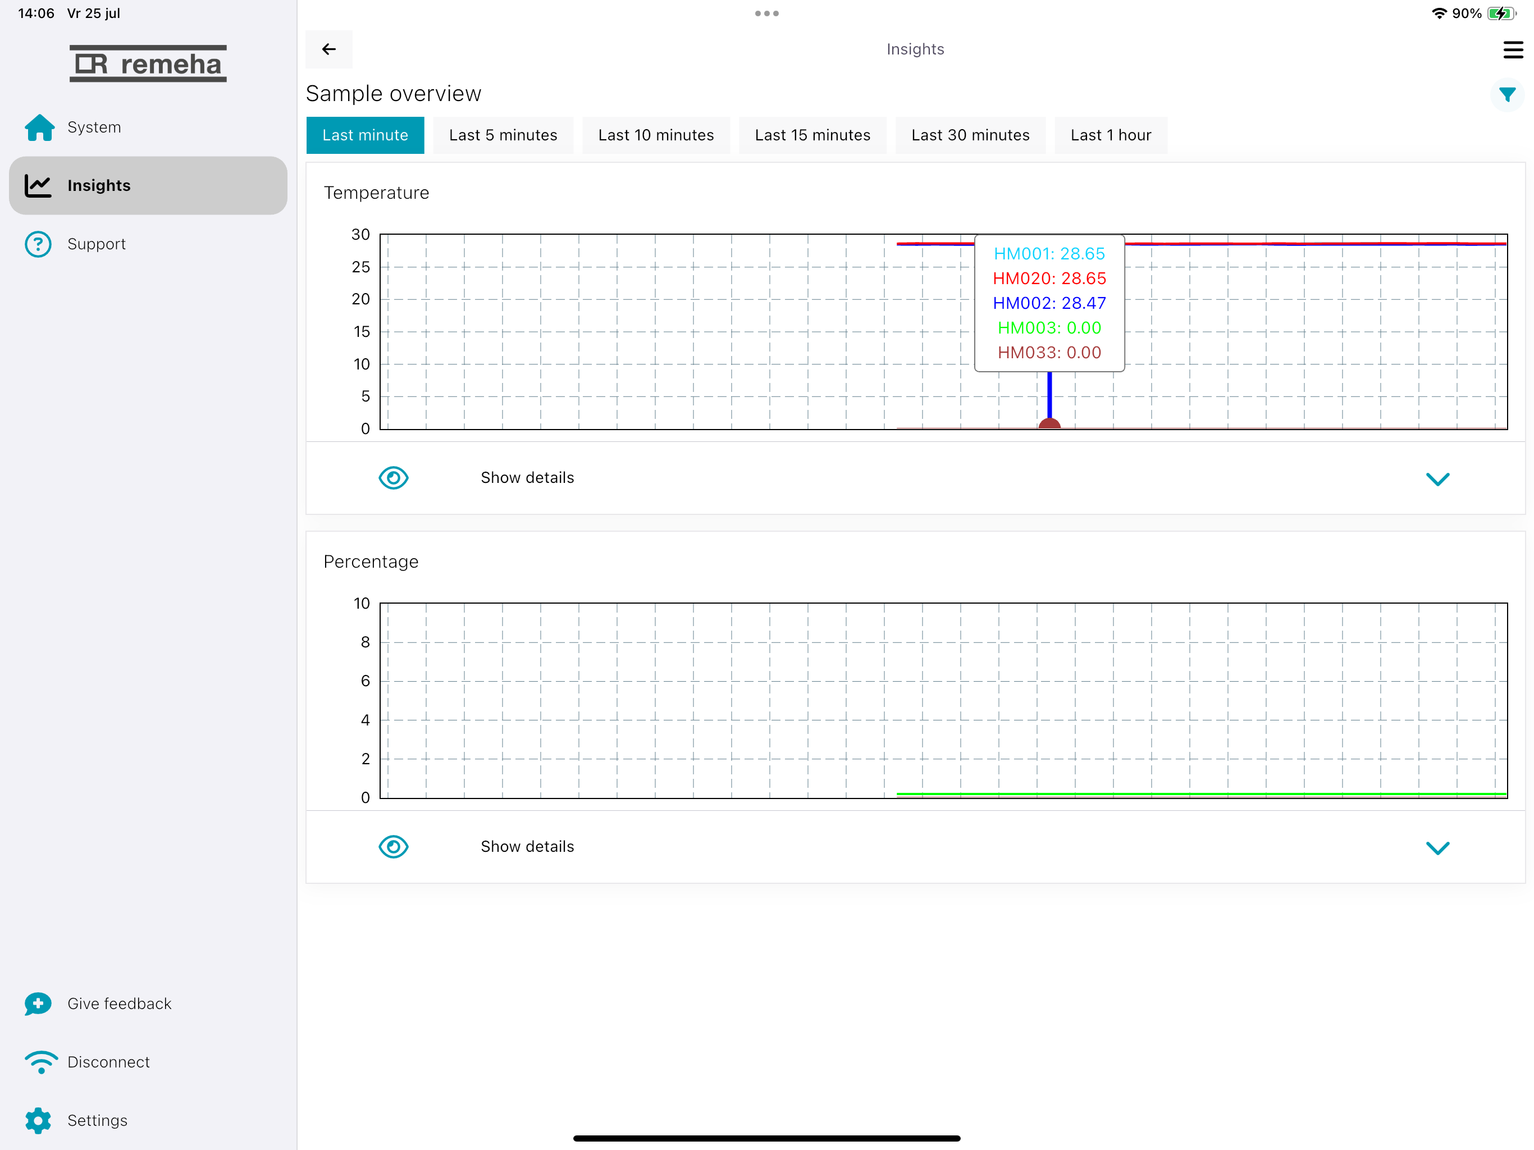Click the HM033: 0.00 tooltip value
Viewport: 1534px width, 1150px height.
(x=1049, y=352)
